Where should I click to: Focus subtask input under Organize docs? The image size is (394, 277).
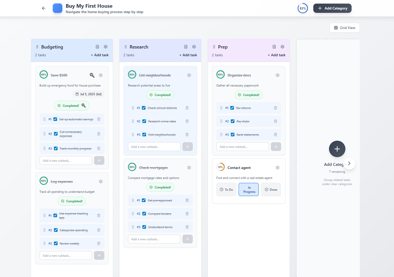tap(243, 147)
